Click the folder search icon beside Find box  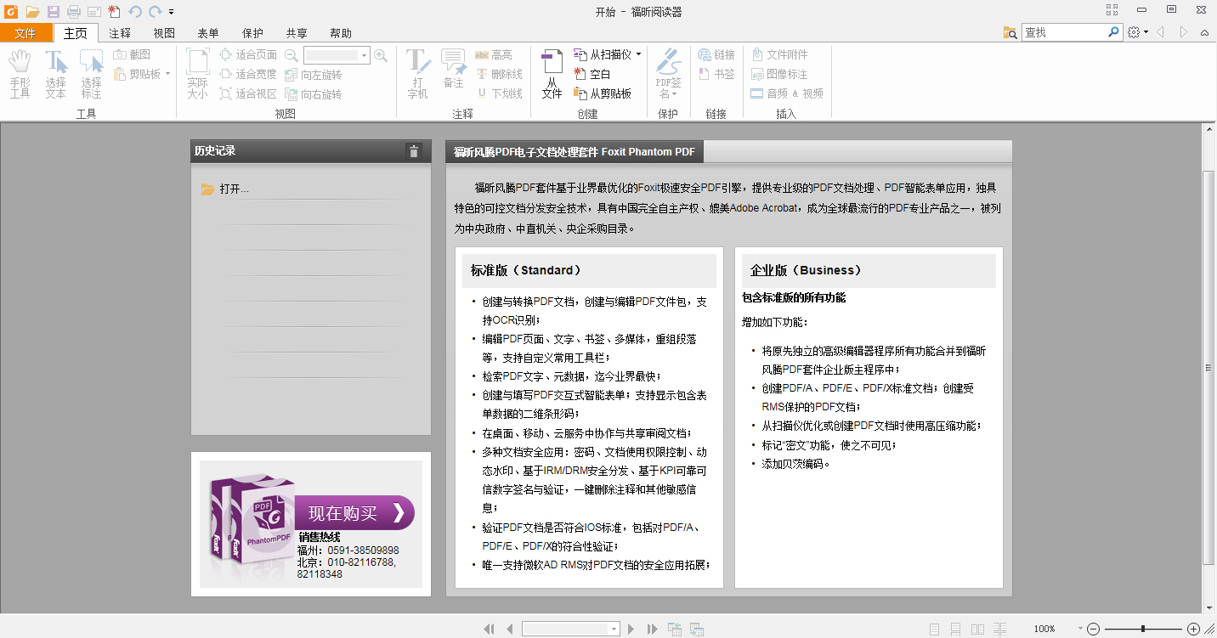(1010, 32)
